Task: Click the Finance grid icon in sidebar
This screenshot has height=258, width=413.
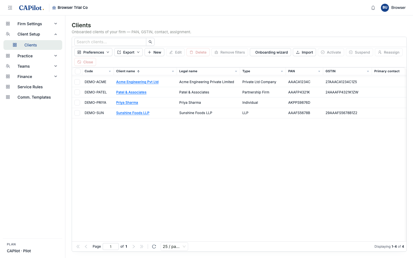Action: [x=8, y=77]
